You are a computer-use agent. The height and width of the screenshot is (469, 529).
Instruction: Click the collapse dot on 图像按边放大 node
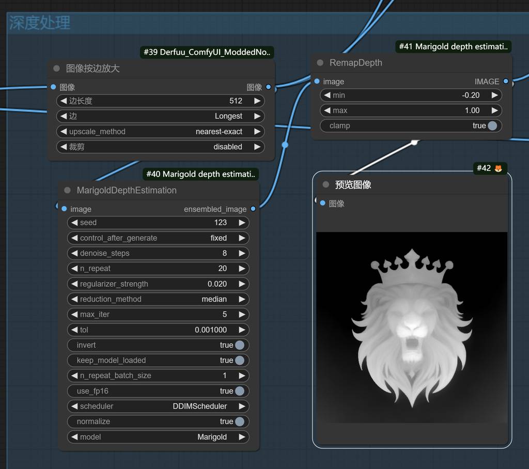pos(56,68)
